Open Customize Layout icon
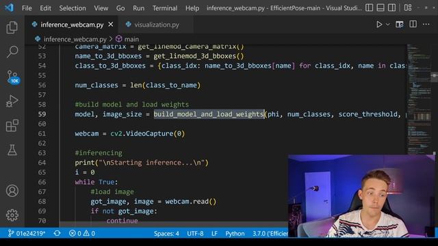 click(x=408, y=8)
